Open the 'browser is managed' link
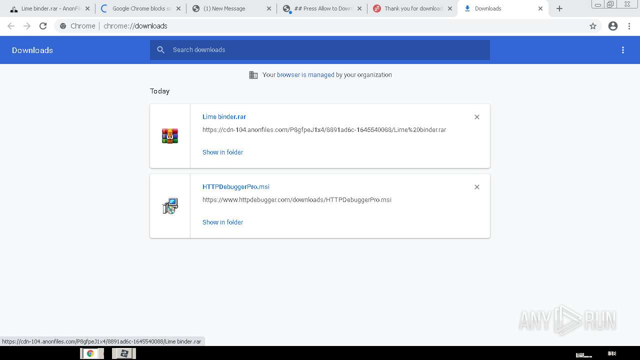Image resolution: width=640 pixels, height=360 pixels. pos(305,75)
